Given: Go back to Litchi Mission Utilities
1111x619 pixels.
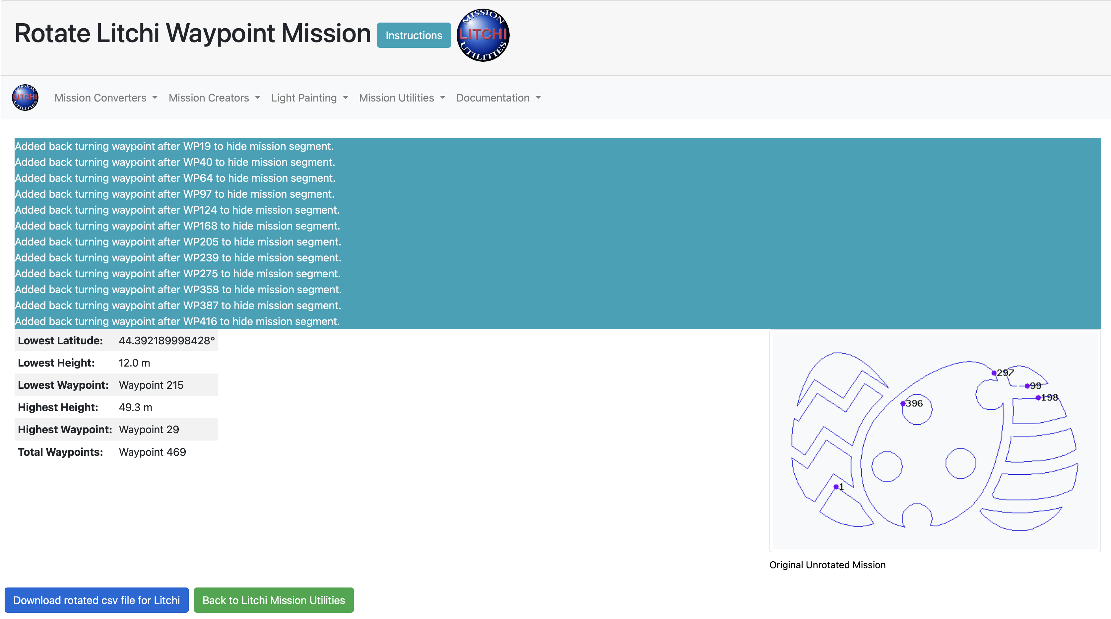Looking at the screenshot, I should 274,600.
